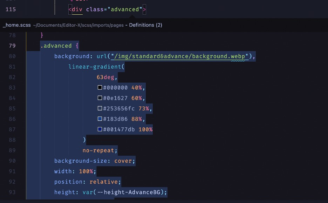Click the 63deg angle value
The image size is (328, 203).
click(105, 77)
